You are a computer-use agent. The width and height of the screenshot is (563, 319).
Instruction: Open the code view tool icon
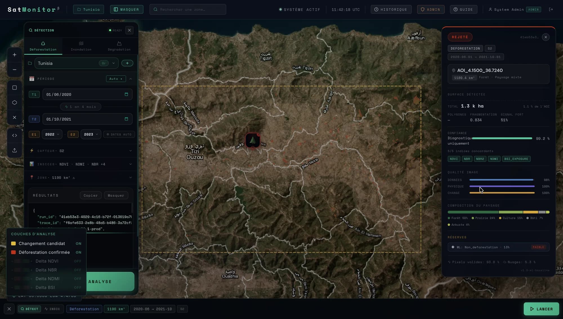click(x=15, y=135)
